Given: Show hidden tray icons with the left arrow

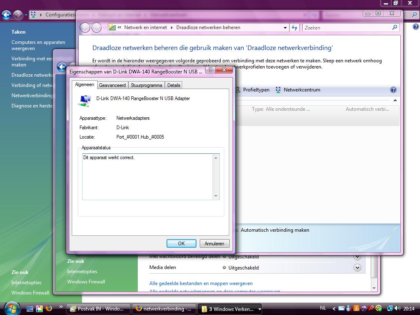Looking at the screenshot, I should pyautogui.click(x=334, y=308).
